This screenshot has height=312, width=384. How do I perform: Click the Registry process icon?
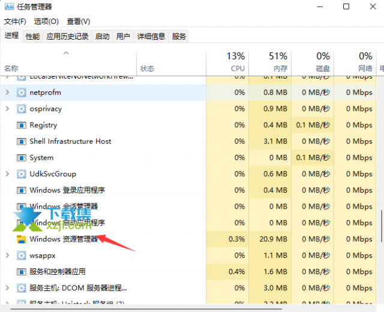22,125
